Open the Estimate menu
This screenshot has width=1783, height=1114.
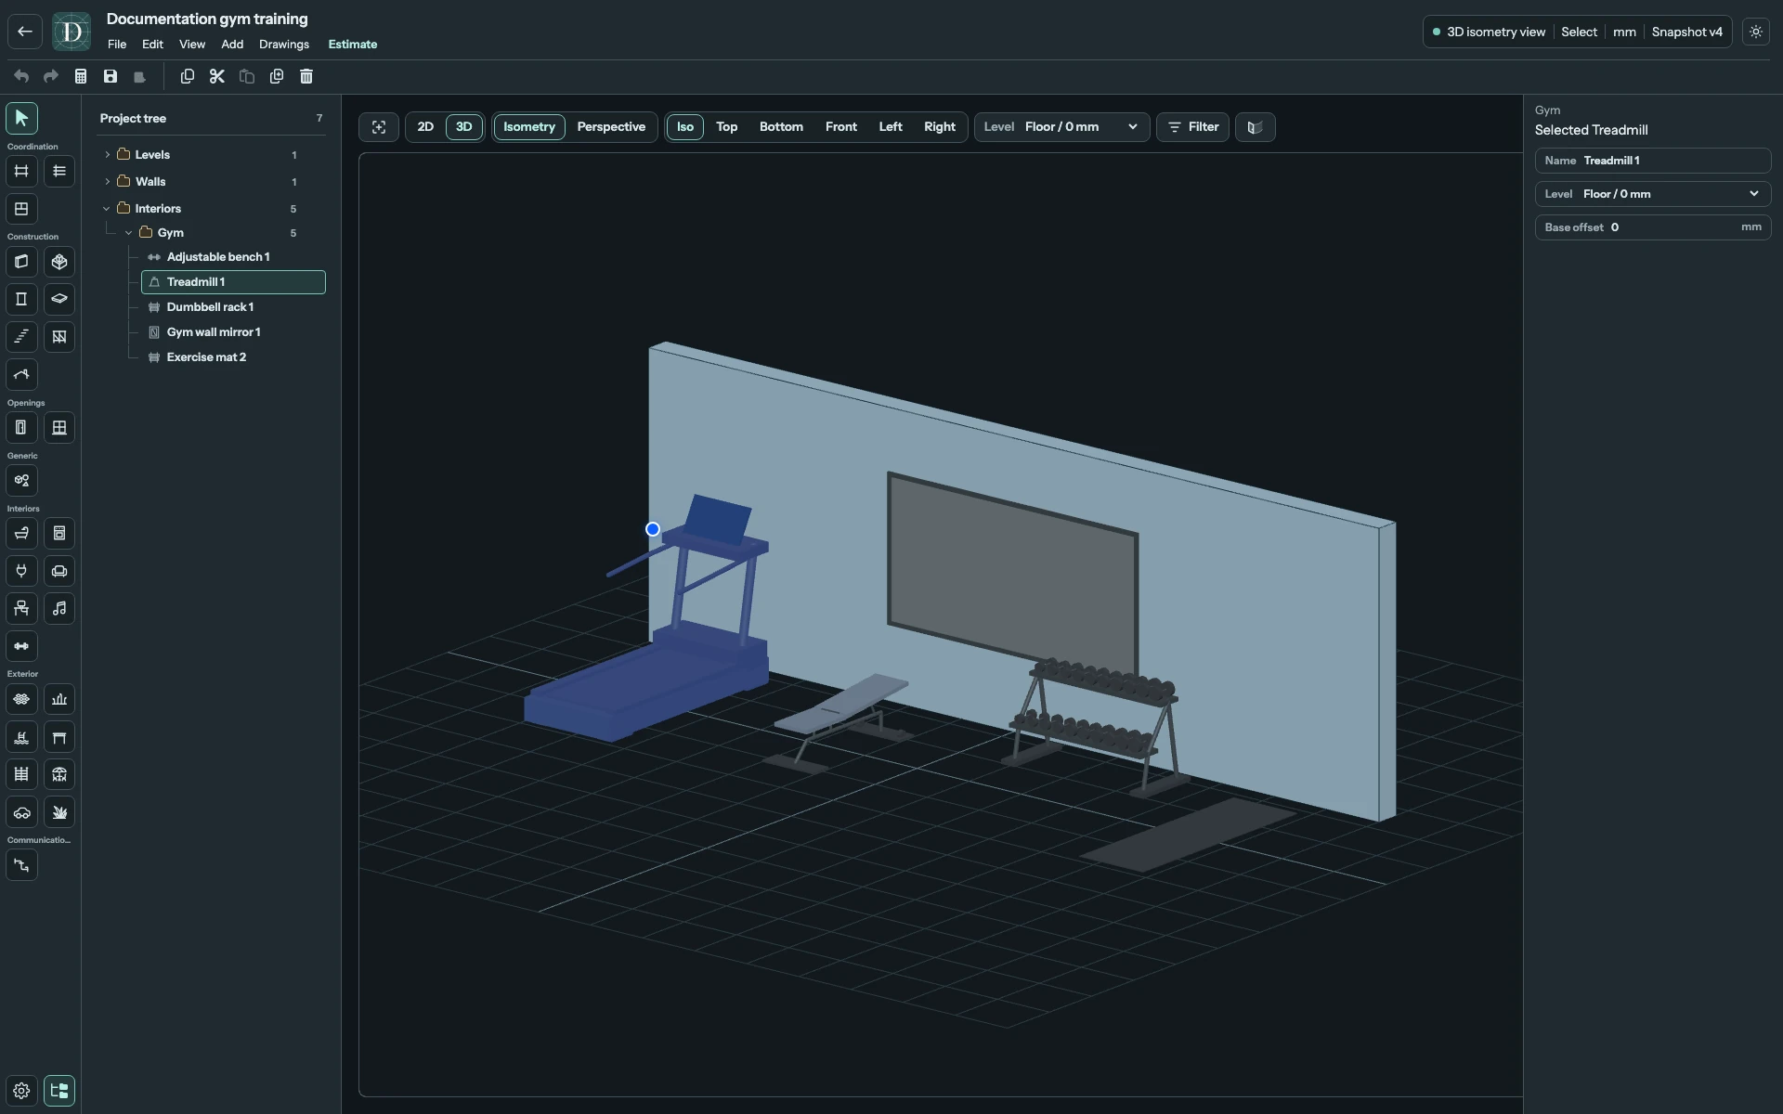coord(353,45)
